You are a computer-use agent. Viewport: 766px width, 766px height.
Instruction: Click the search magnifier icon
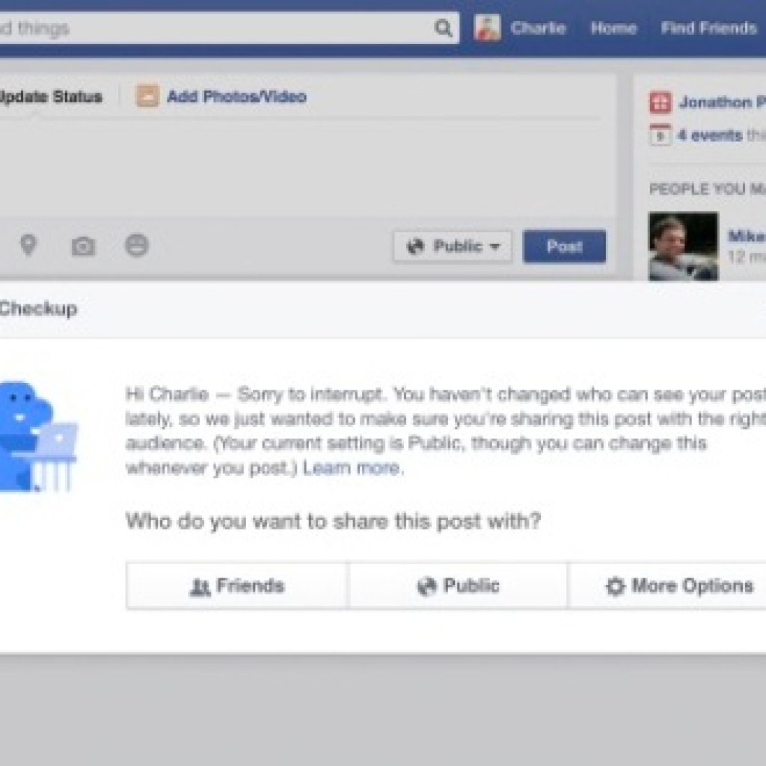(443, 28)
